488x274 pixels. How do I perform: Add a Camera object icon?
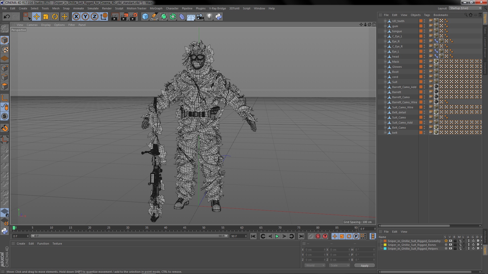tap(200, 17)
